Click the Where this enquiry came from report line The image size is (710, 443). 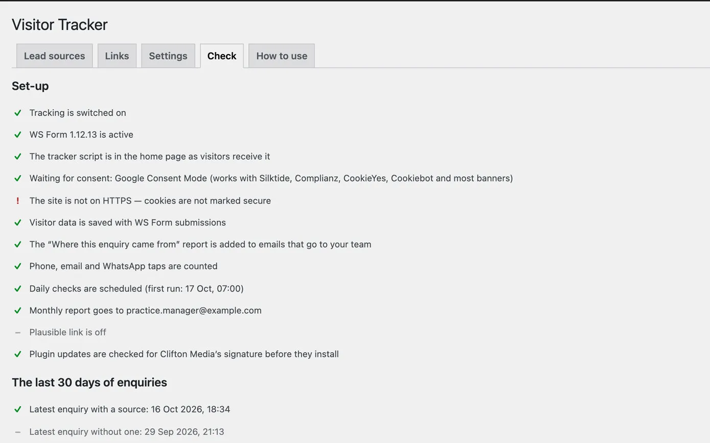pyautogui.click(x=200, y=244)
